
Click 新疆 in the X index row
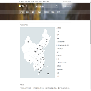click(x=58, y=70)
